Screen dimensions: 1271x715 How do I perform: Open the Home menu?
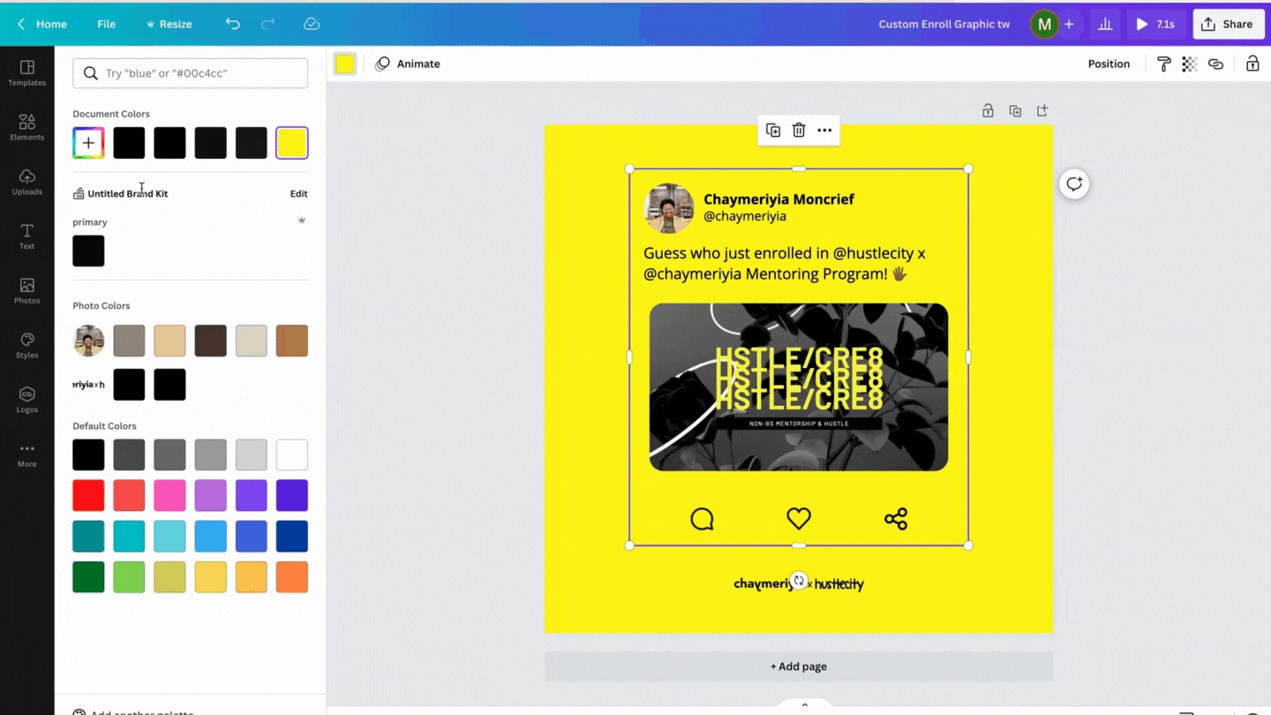pos(42,24)
